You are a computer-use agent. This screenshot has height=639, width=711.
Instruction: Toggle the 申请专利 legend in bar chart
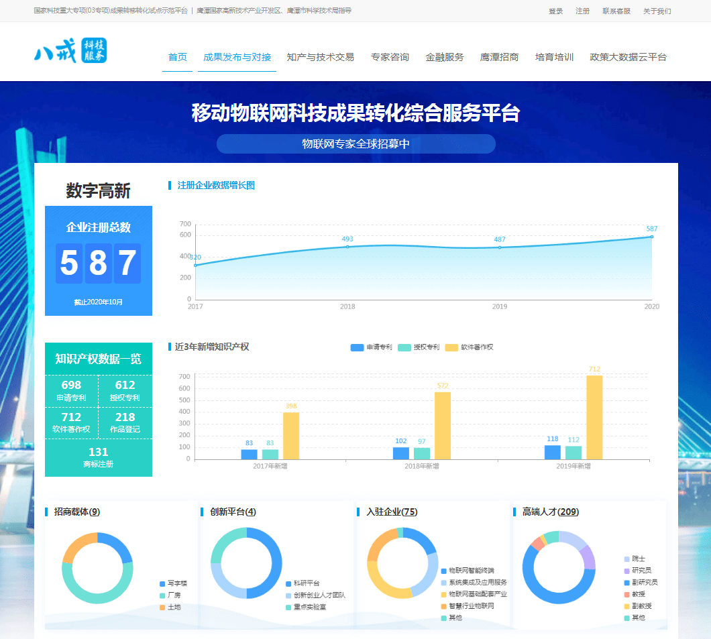(x=371, y=347)
